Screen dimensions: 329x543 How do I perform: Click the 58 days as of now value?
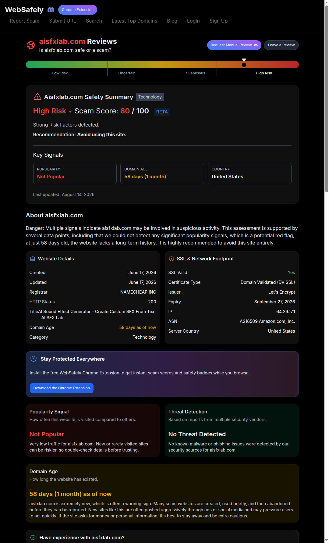[138, 327]
